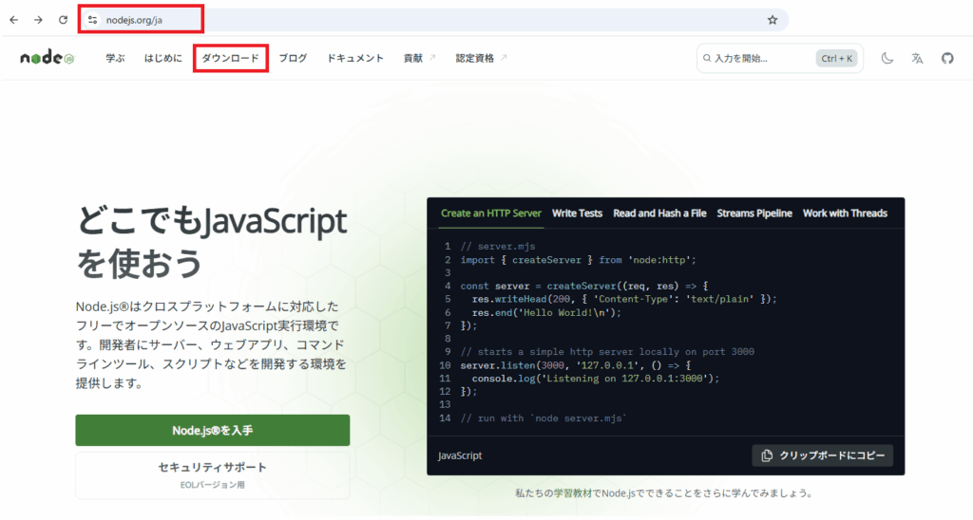Switch to the Write Tests tab

[x=577, y=214]
